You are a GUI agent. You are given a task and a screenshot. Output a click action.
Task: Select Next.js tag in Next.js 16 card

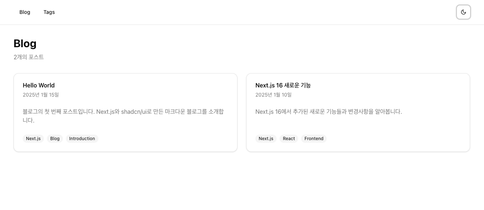click(x=266, y=139)
